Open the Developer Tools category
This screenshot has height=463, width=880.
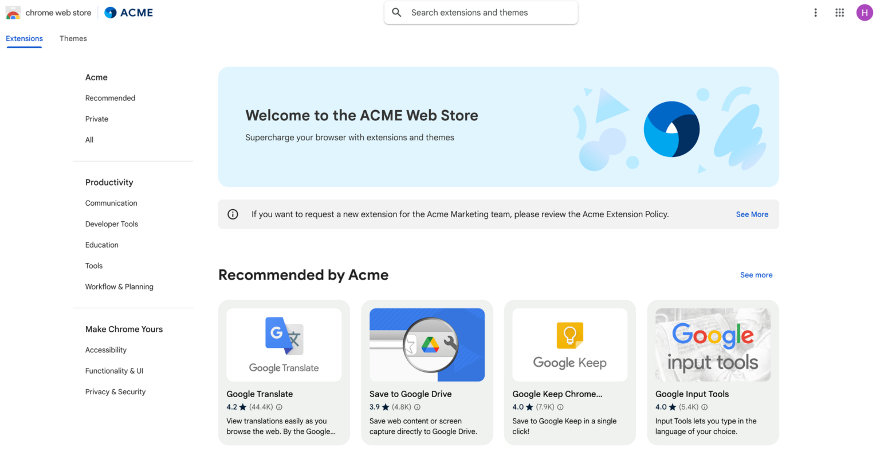(x=111, y=224)
